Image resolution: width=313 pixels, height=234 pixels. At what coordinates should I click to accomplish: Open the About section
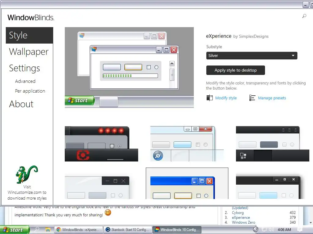coord(21,104)
